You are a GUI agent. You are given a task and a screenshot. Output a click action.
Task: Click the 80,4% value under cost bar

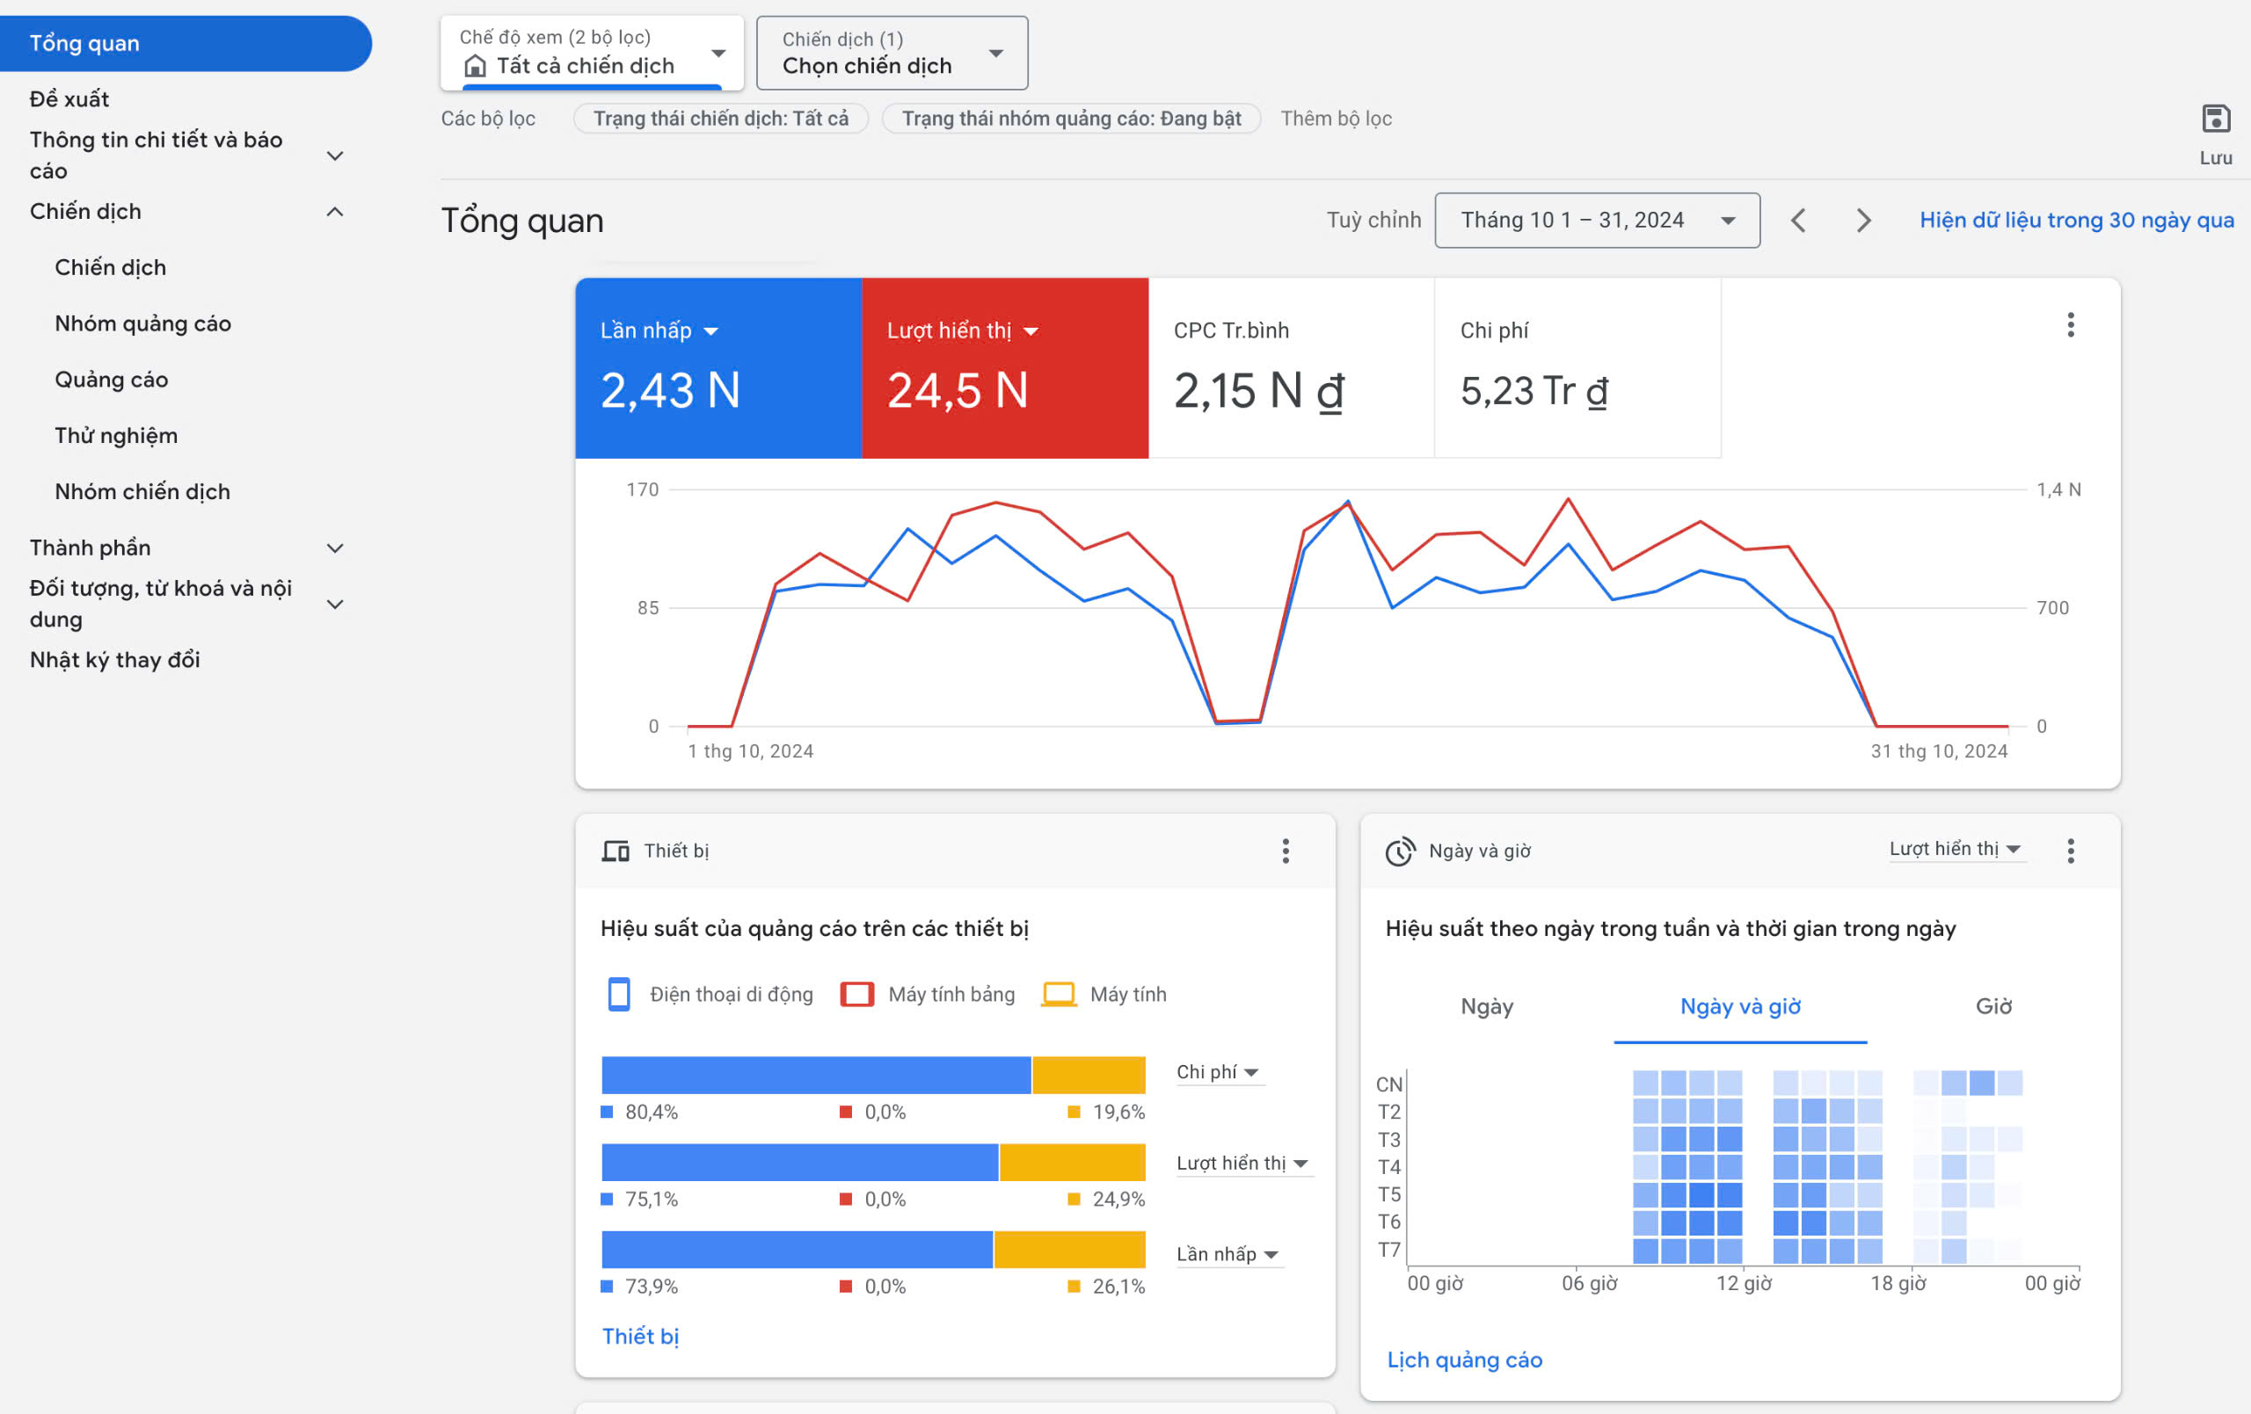[x=651, y=1113]
